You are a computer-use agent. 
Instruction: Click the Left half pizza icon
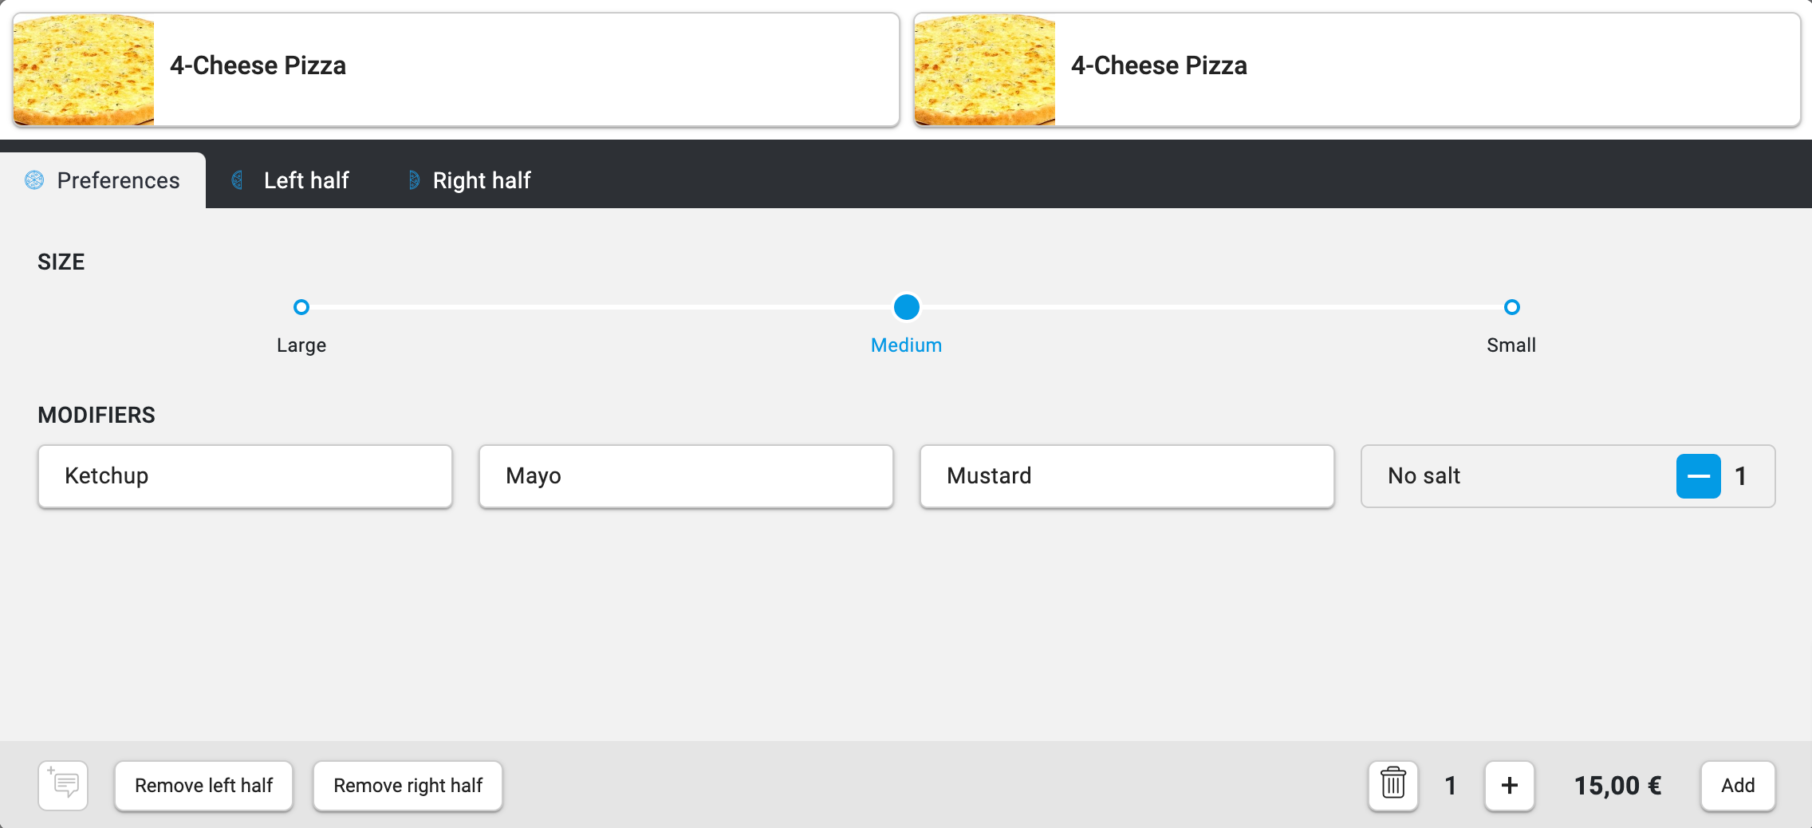(237, 180)
